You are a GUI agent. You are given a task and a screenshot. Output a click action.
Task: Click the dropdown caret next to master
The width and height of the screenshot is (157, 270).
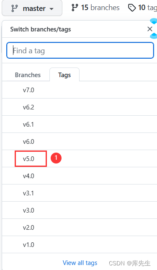tap(51, 9)
